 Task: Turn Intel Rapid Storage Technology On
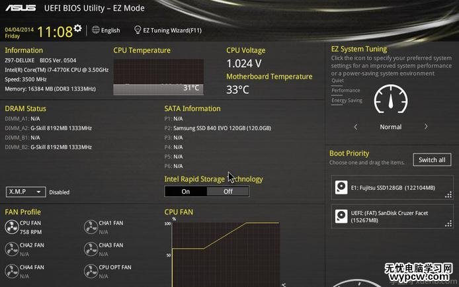click(x=186, y=192)
